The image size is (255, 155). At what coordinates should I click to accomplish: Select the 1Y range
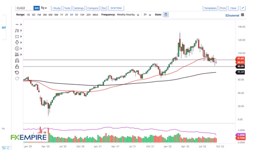62,15
